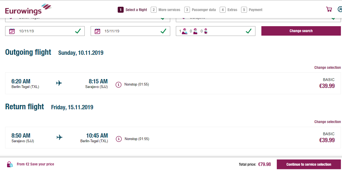Click the infant passenger icon
This screenshot has width=342, height=170.
coord(206,31)
